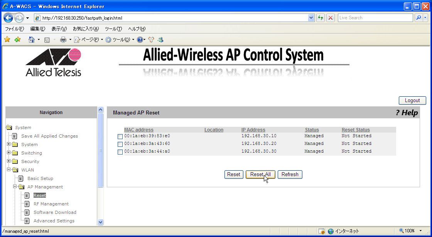Select IP address 192.168.30.30 cell
The width and height of the screenshot is (432, 237).
tap(259, 151)
